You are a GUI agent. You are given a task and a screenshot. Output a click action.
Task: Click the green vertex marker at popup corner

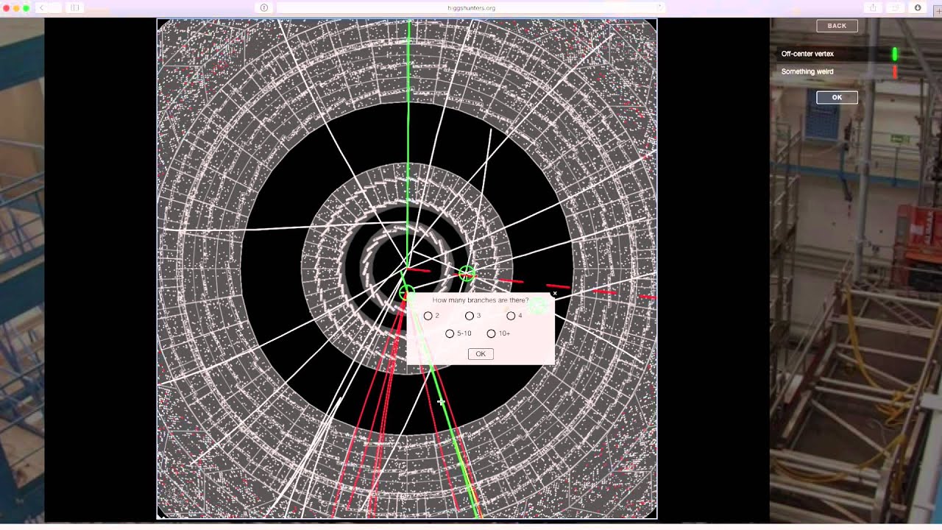click(x=405, y=294)
